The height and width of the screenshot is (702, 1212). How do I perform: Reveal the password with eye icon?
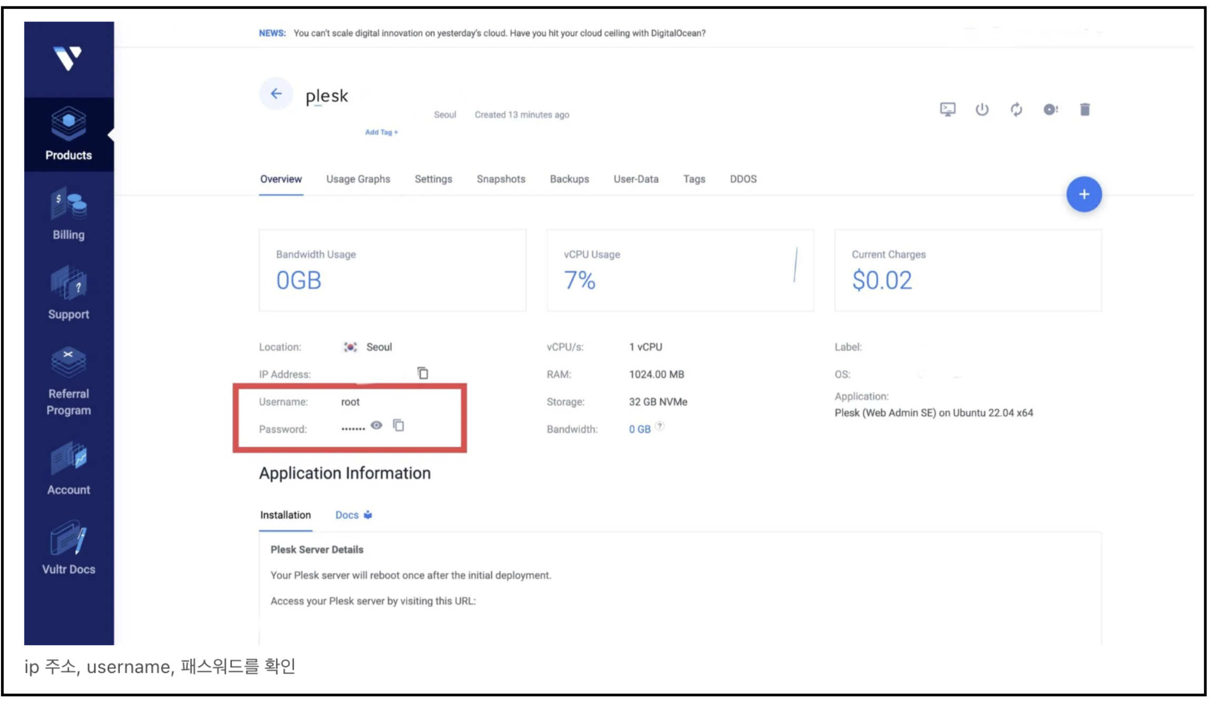376,425
